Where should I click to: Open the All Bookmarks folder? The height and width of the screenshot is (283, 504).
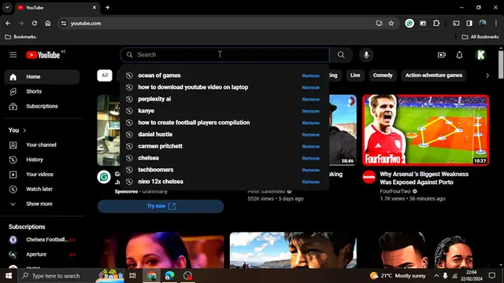click(480, 37)
